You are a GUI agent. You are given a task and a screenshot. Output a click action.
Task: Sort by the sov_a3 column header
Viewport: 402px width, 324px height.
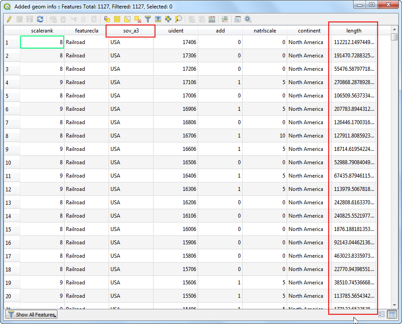pyautogui.click(x=131, y=31)
